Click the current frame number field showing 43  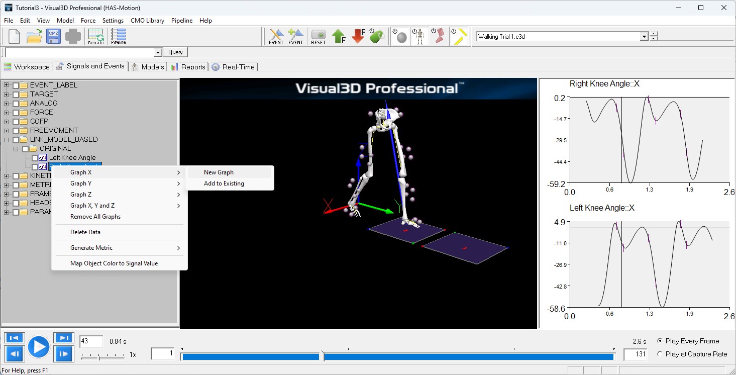click(91, 341)
